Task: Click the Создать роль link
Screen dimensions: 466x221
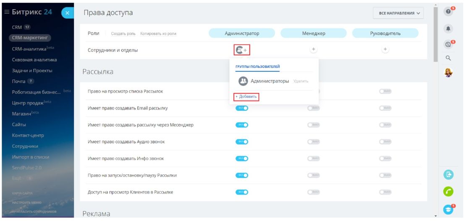Action: 124,34
